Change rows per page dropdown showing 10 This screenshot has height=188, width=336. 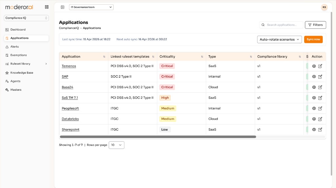[x=116, y=145]
